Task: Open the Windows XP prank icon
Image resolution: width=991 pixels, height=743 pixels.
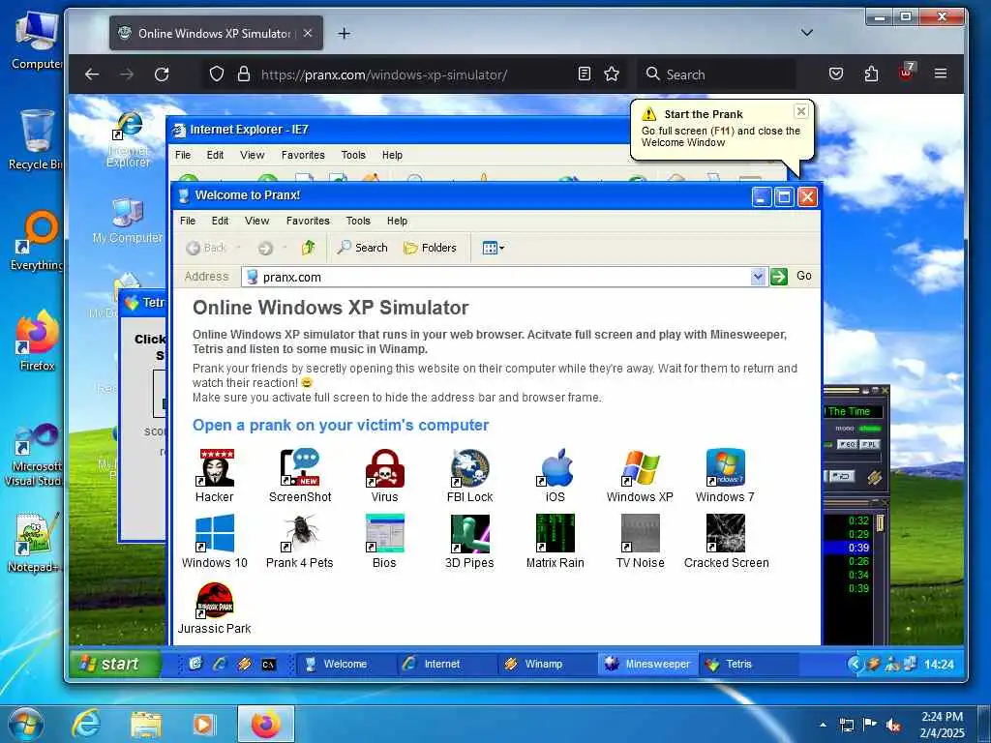Action: [x=640, y=475]
